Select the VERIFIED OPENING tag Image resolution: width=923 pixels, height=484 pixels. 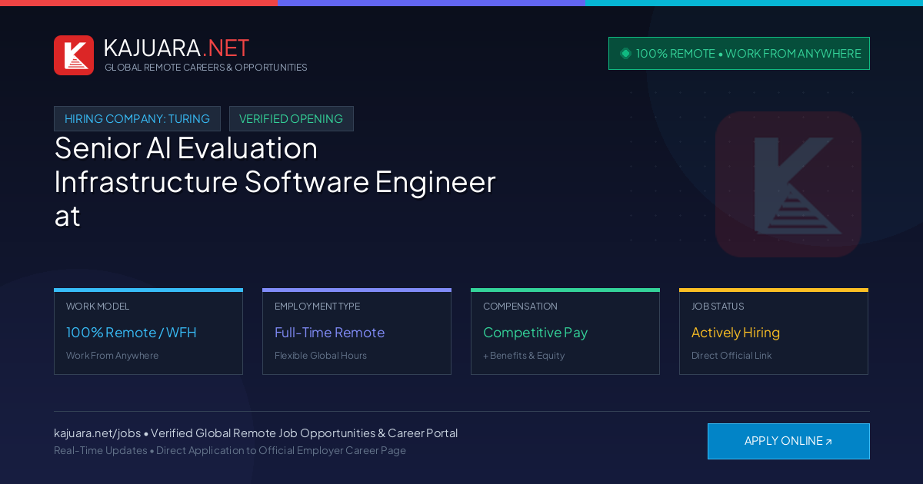[x=292, y=119]
